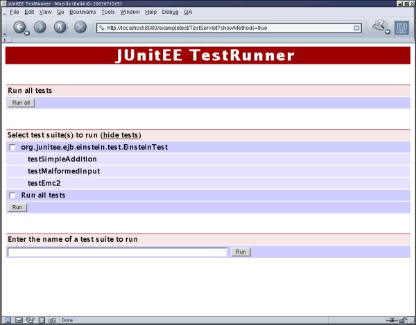
Task: Collapse the navigation toolbar grippy
Action: point(4,28)
